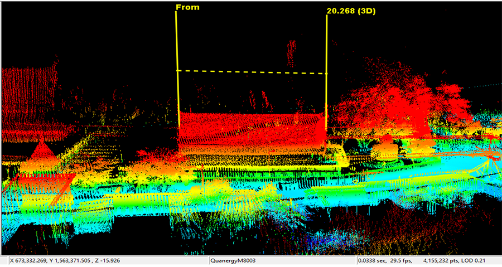This screenshot has height=267, width=502.
Task: Click the "QuanergyM8003" status bar entry
Action: click(233, 261)
